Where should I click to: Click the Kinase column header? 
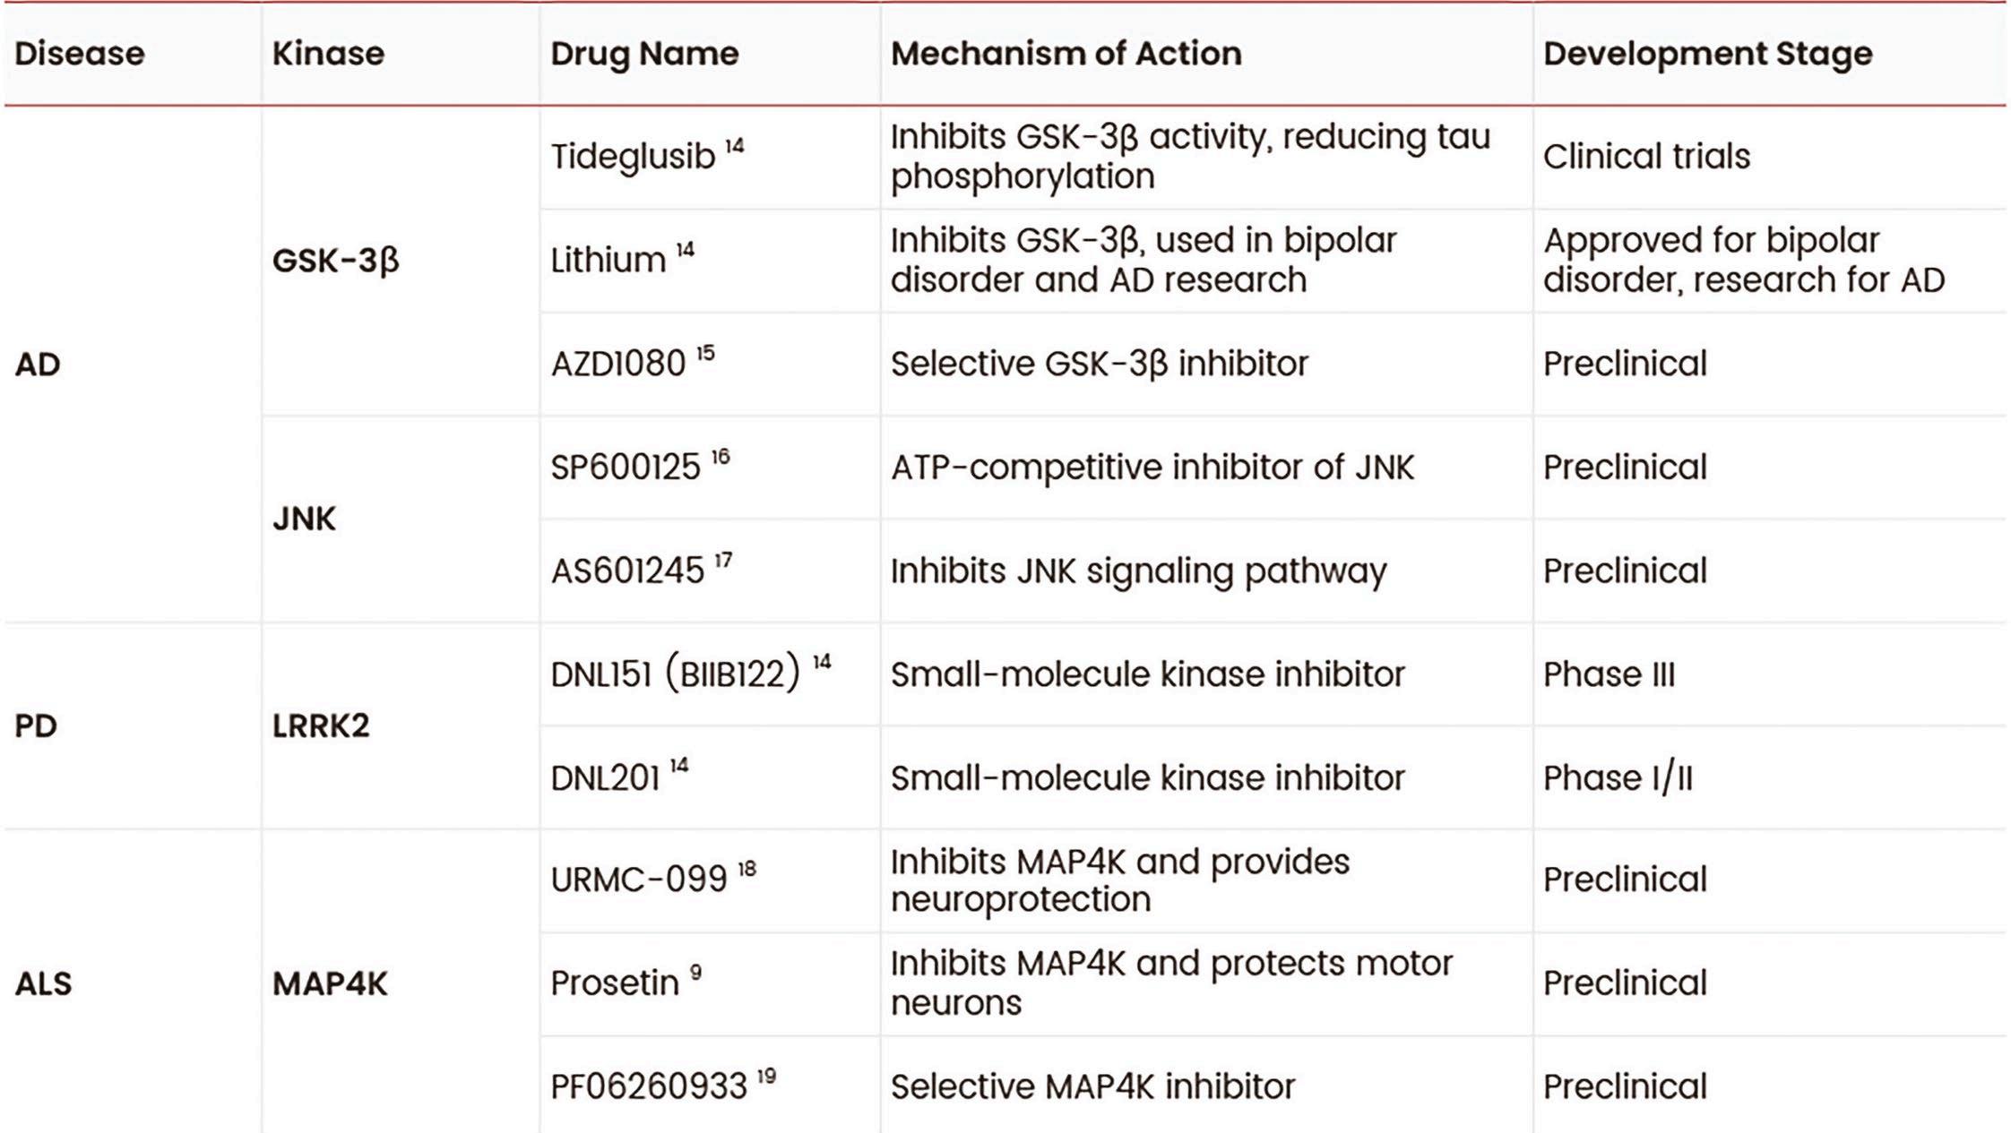(328, 54)
